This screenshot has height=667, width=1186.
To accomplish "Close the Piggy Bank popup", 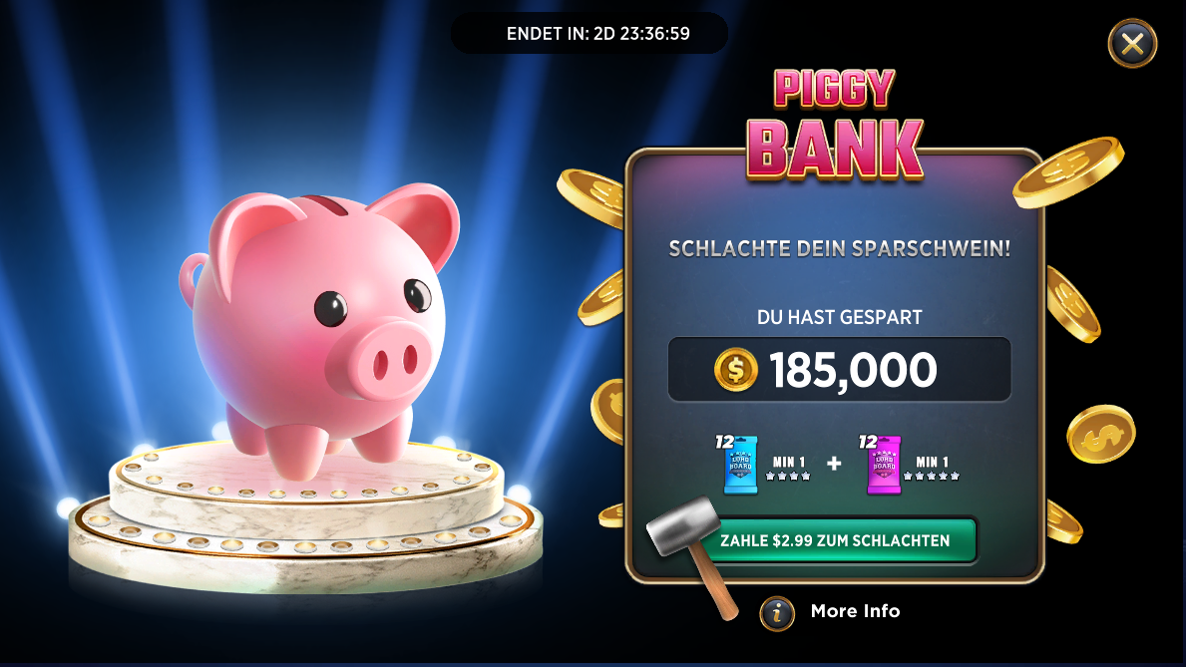I will point(1132,44).
